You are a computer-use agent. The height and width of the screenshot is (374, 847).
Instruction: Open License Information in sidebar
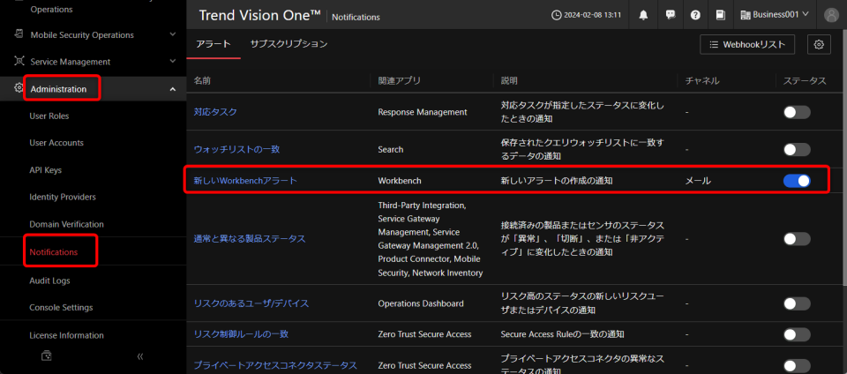point(66,335)
